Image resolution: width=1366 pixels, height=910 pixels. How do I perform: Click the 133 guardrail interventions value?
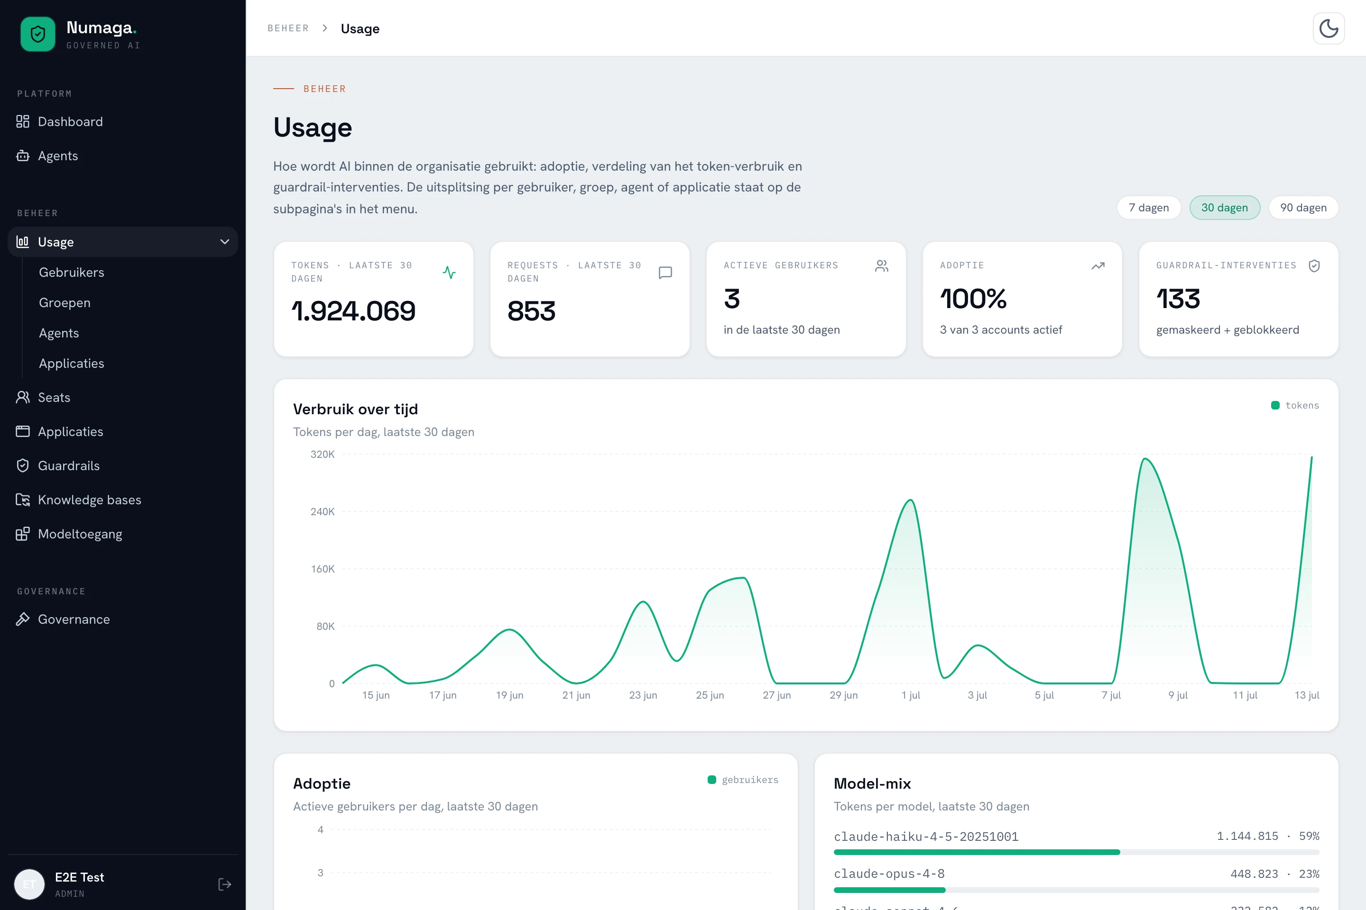(x=1177, y=299)
